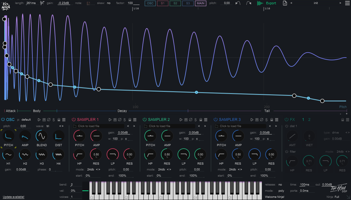
Task: Click the lock icon in Sampler 1 header
Action: pos(129,120)
